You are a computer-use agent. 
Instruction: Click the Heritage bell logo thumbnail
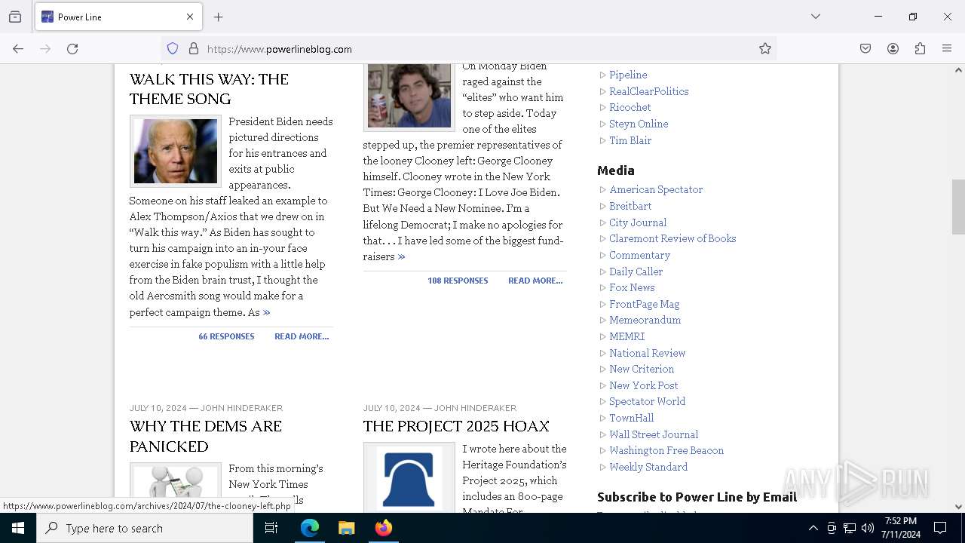(409, 477)
